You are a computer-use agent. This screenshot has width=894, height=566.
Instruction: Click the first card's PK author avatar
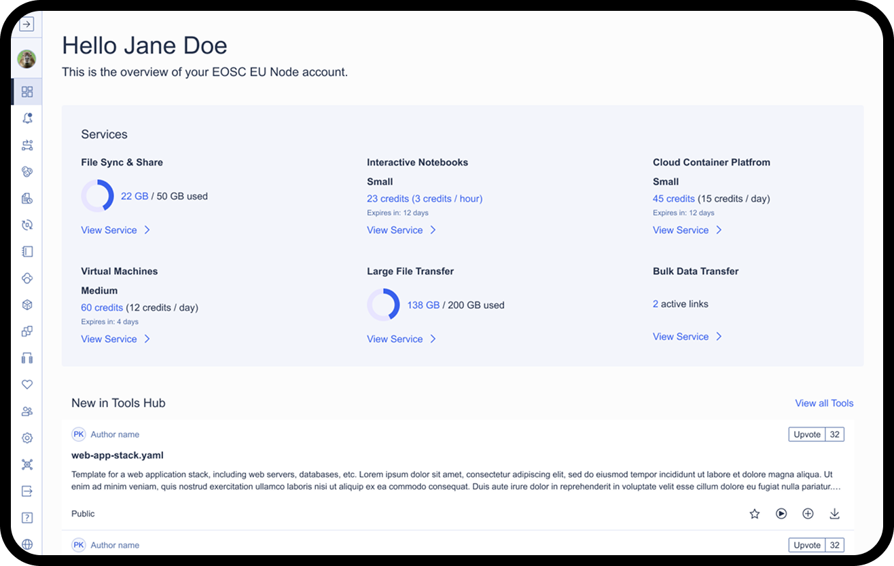coord(79,434)
